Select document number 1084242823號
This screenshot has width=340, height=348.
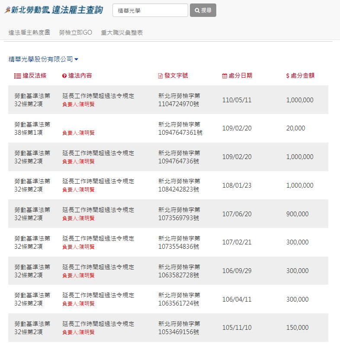[179, 189]
